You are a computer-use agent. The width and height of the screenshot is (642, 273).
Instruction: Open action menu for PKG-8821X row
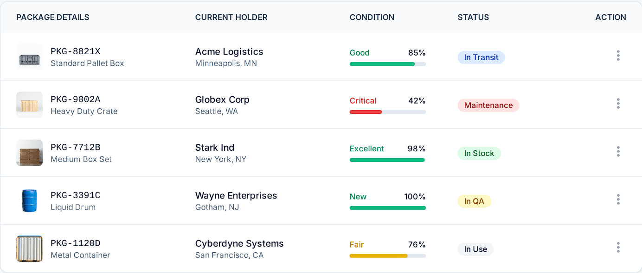tap(618, 56)
